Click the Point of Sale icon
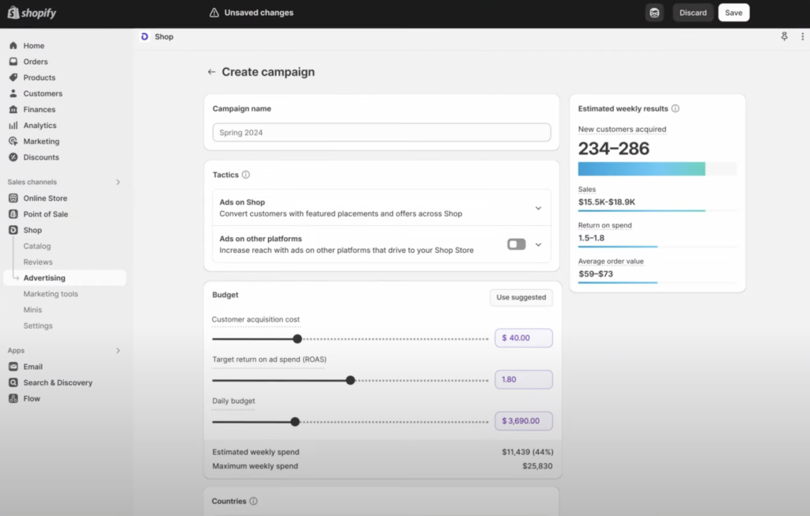The height and width of the screenshot is (516, 810). click(x=13, y=214)
